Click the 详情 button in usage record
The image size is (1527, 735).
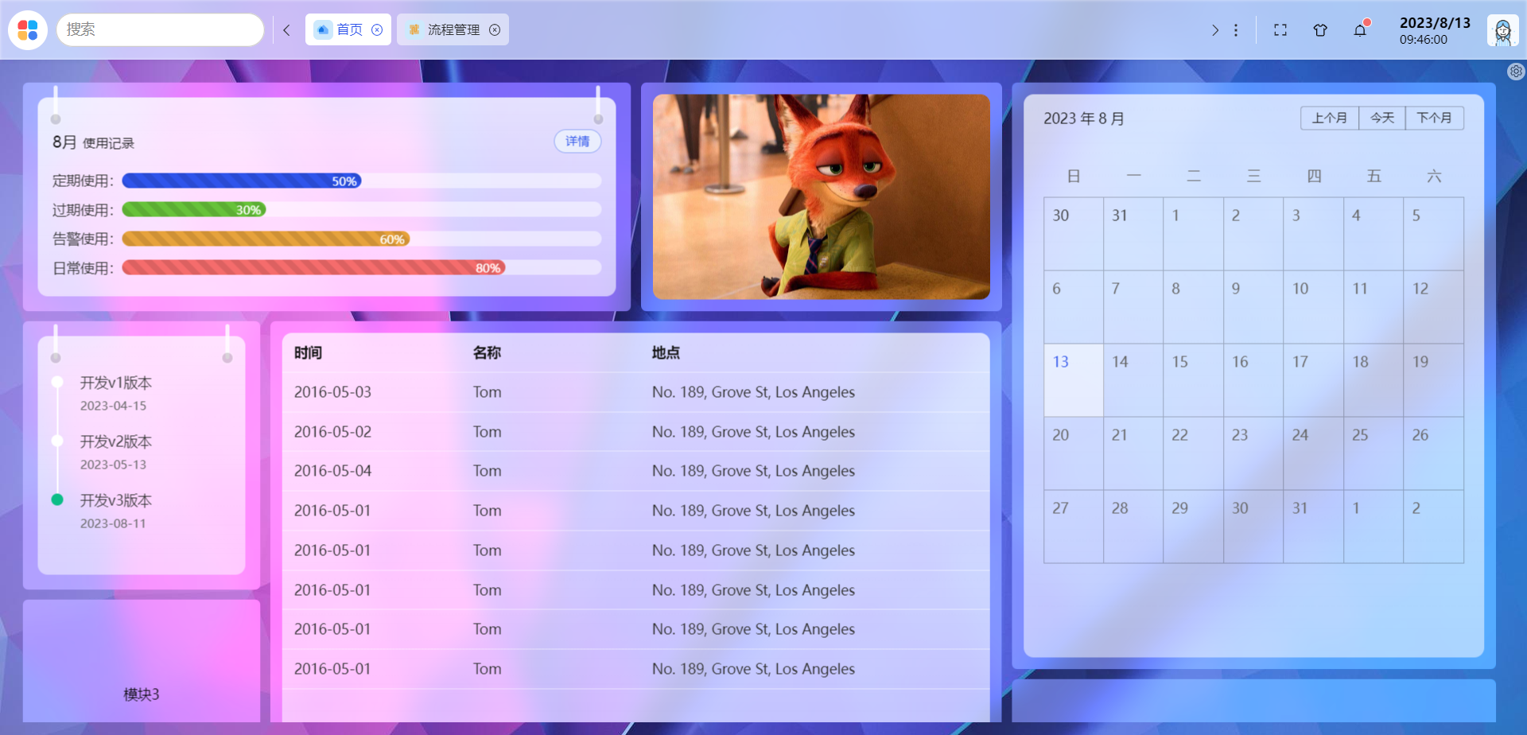point(577,142)
